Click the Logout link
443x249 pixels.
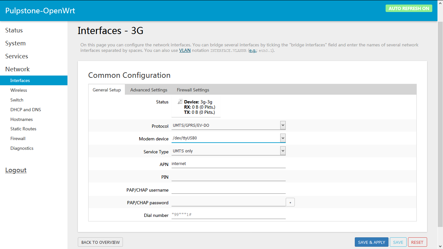tap(16, 170)
